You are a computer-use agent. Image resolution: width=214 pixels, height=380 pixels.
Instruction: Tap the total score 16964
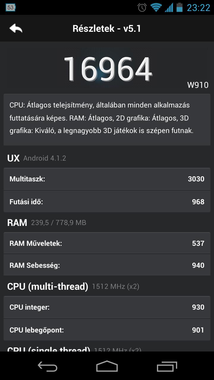pos(108,69)
